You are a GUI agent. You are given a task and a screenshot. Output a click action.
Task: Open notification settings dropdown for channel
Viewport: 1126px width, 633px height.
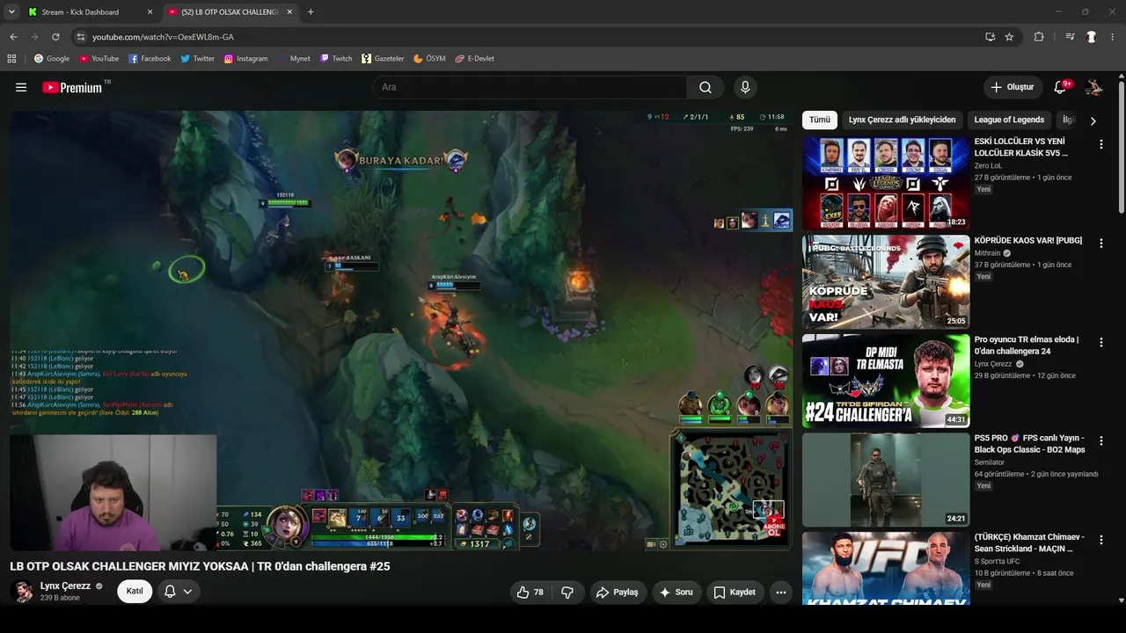click(x=179, y=592)
